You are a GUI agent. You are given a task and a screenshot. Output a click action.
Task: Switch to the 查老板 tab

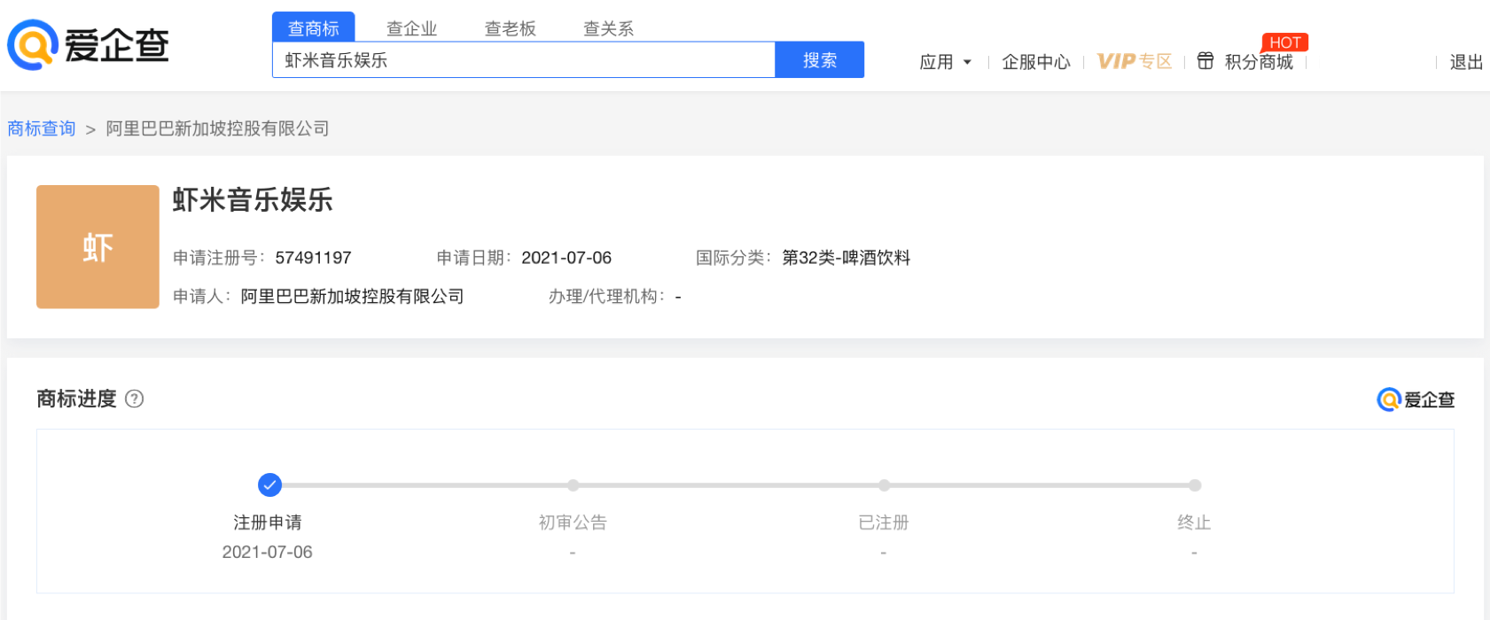tap(511, 28)
